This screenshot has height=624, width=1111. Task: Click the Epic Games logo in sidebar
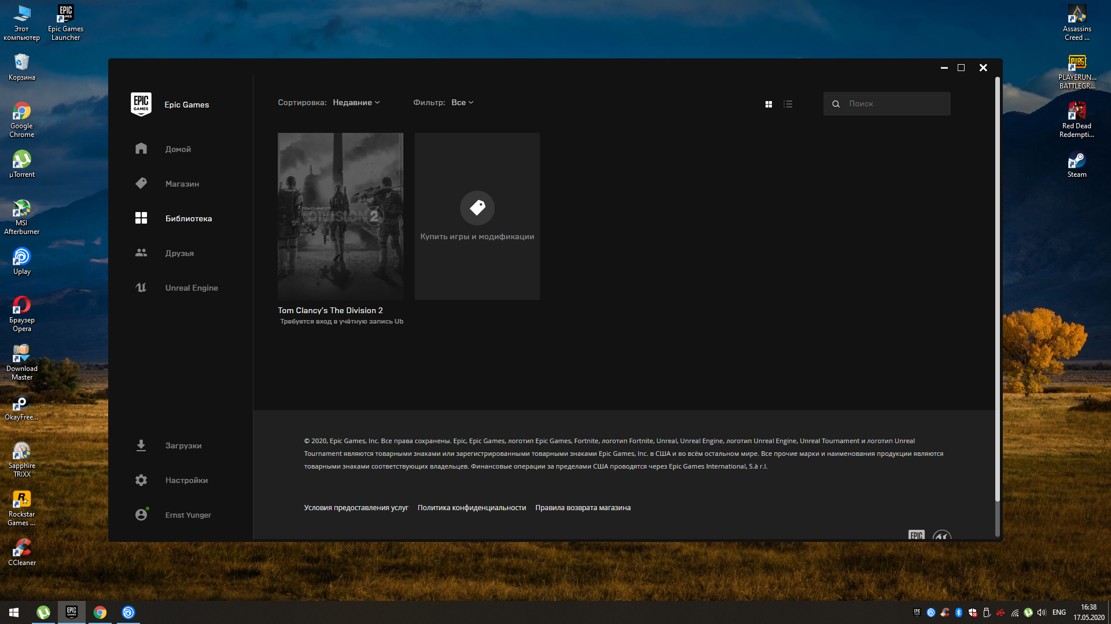(x=141, y=104)
